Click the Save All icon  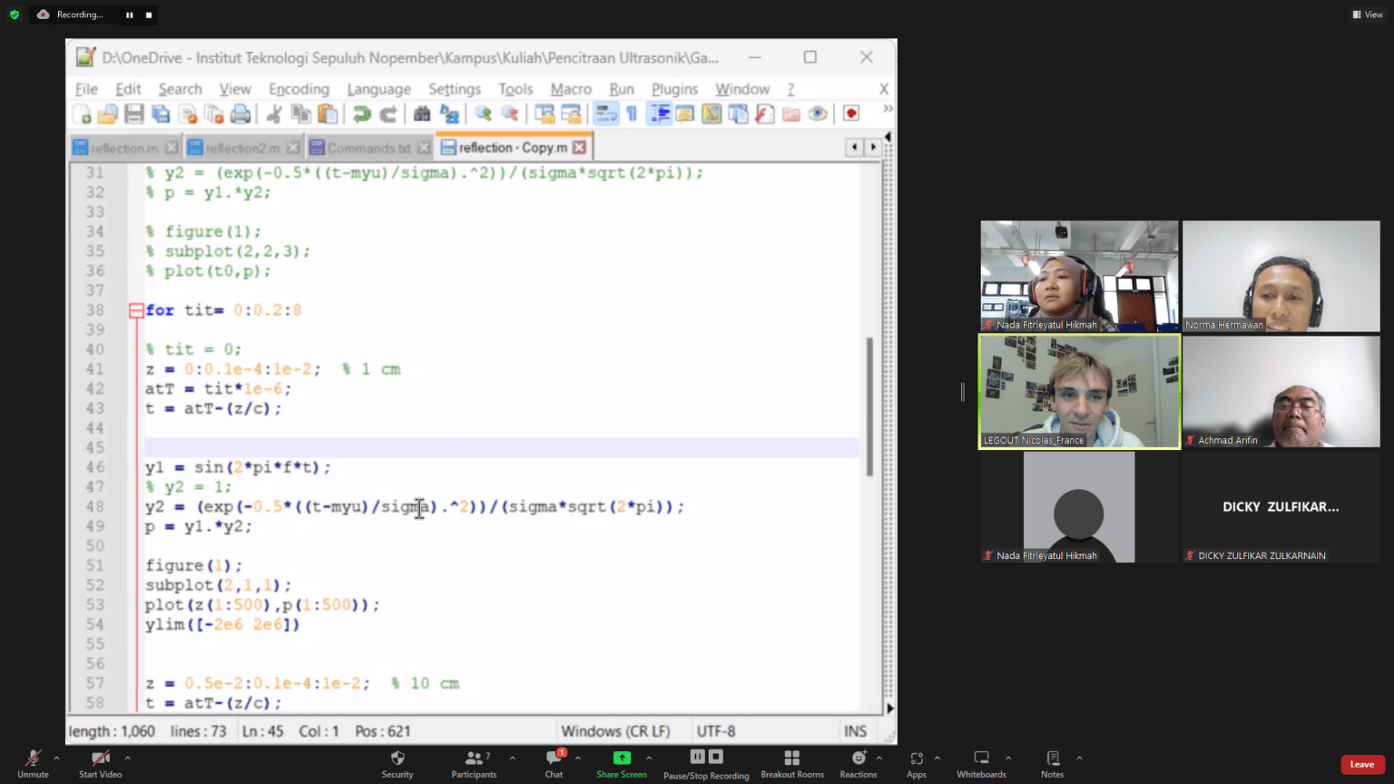[161, 114]
